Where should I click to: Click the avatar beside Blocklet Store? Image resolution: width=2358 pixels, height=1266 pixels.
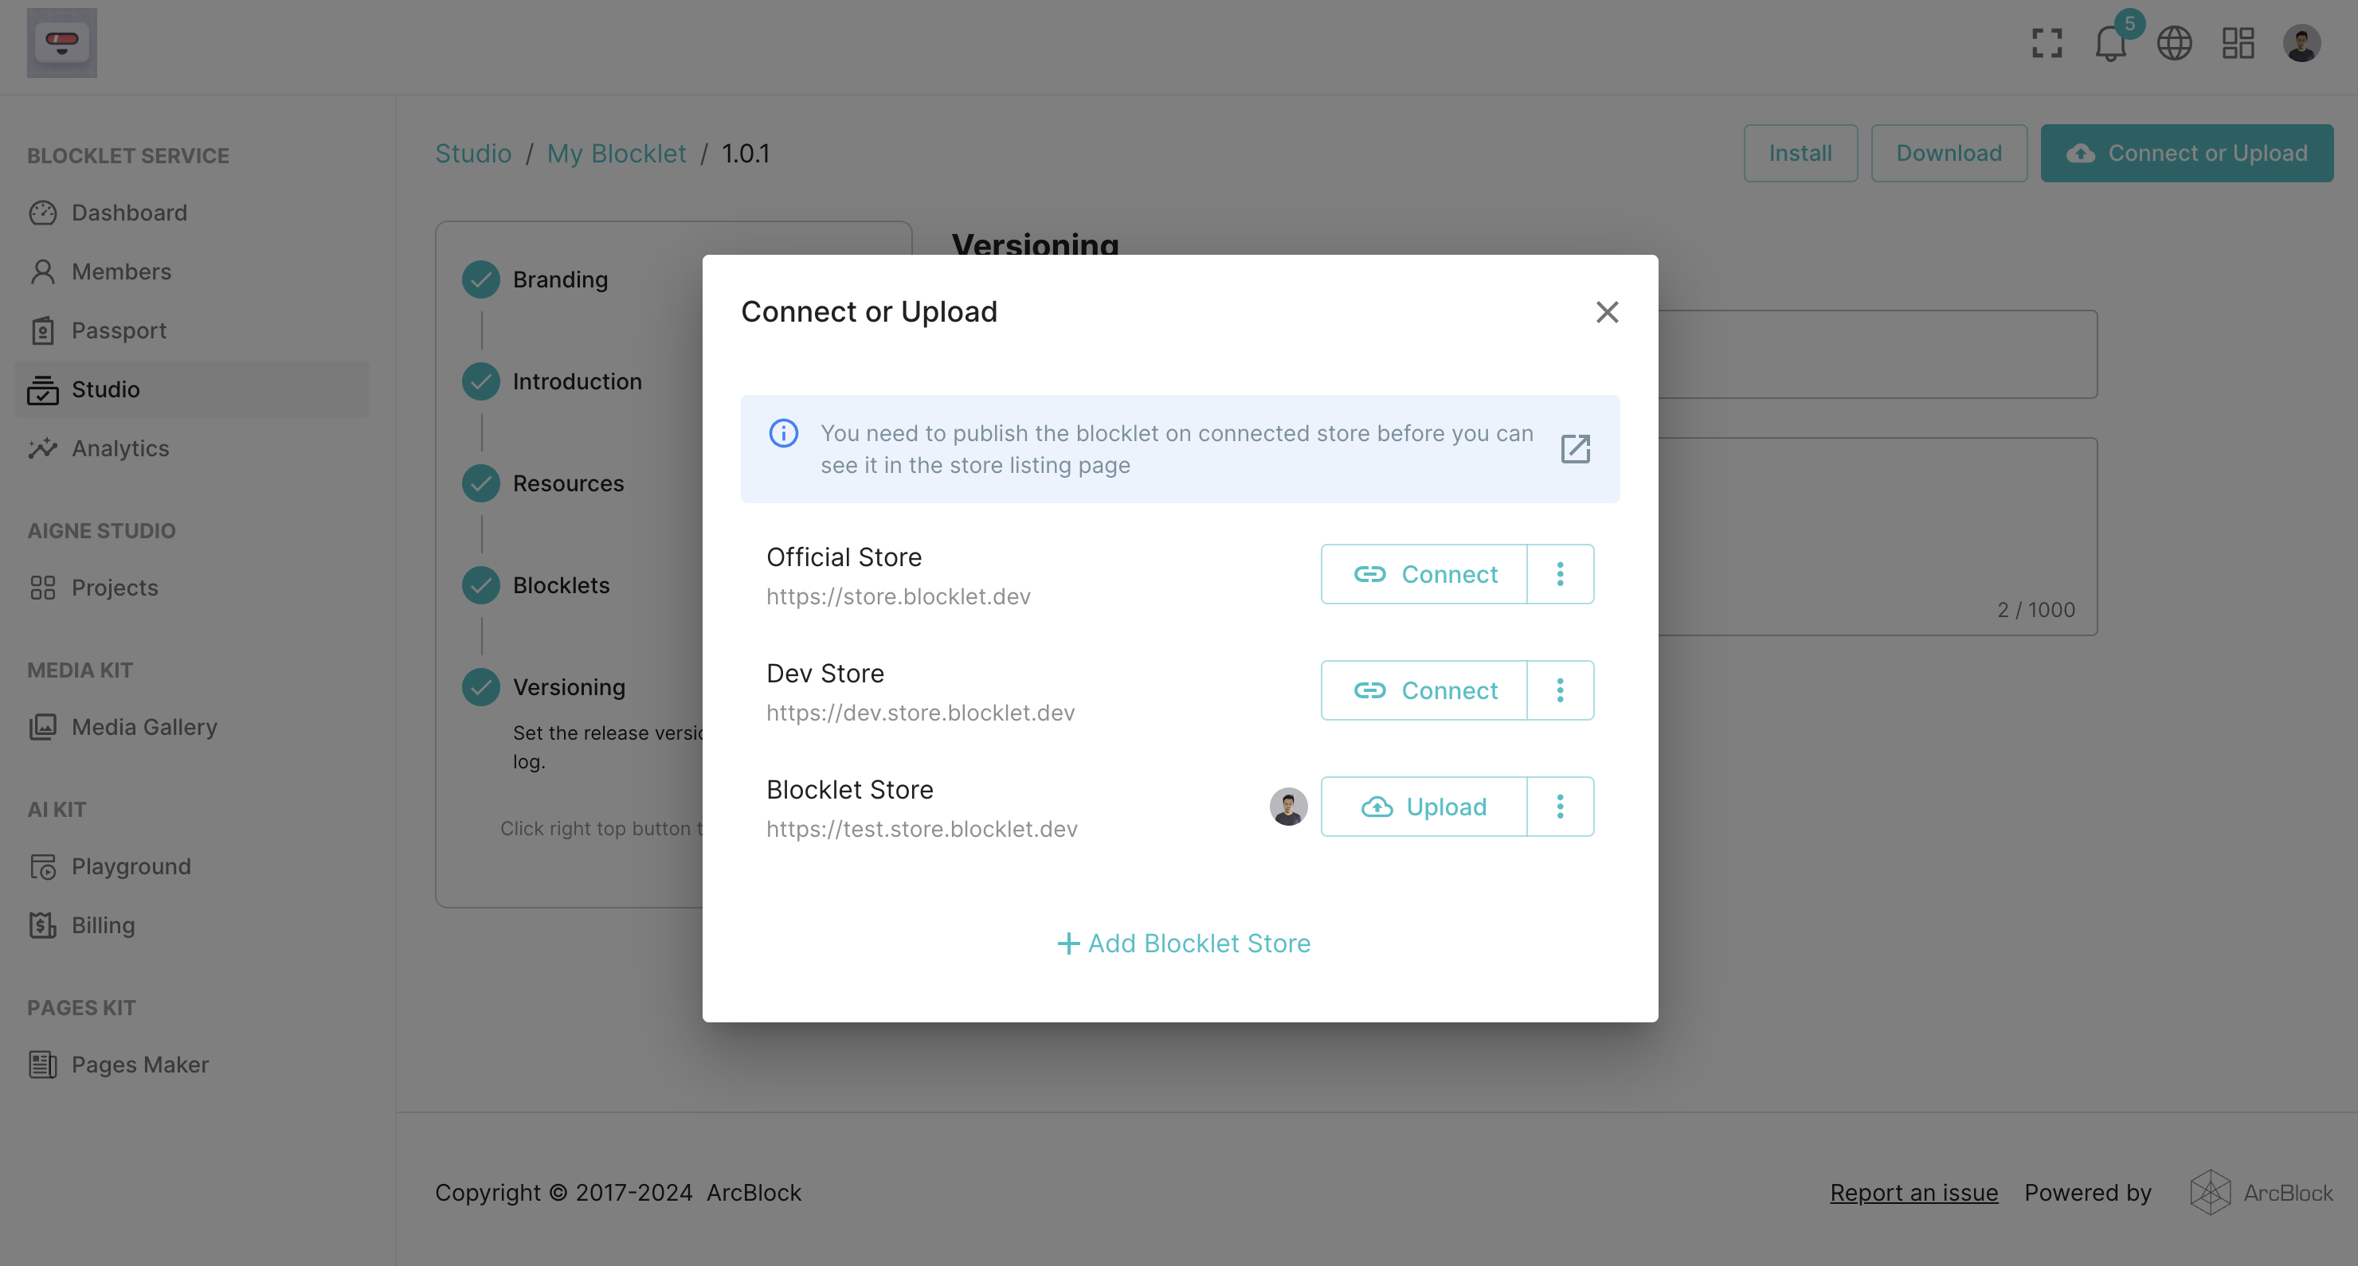(1288, 807)
